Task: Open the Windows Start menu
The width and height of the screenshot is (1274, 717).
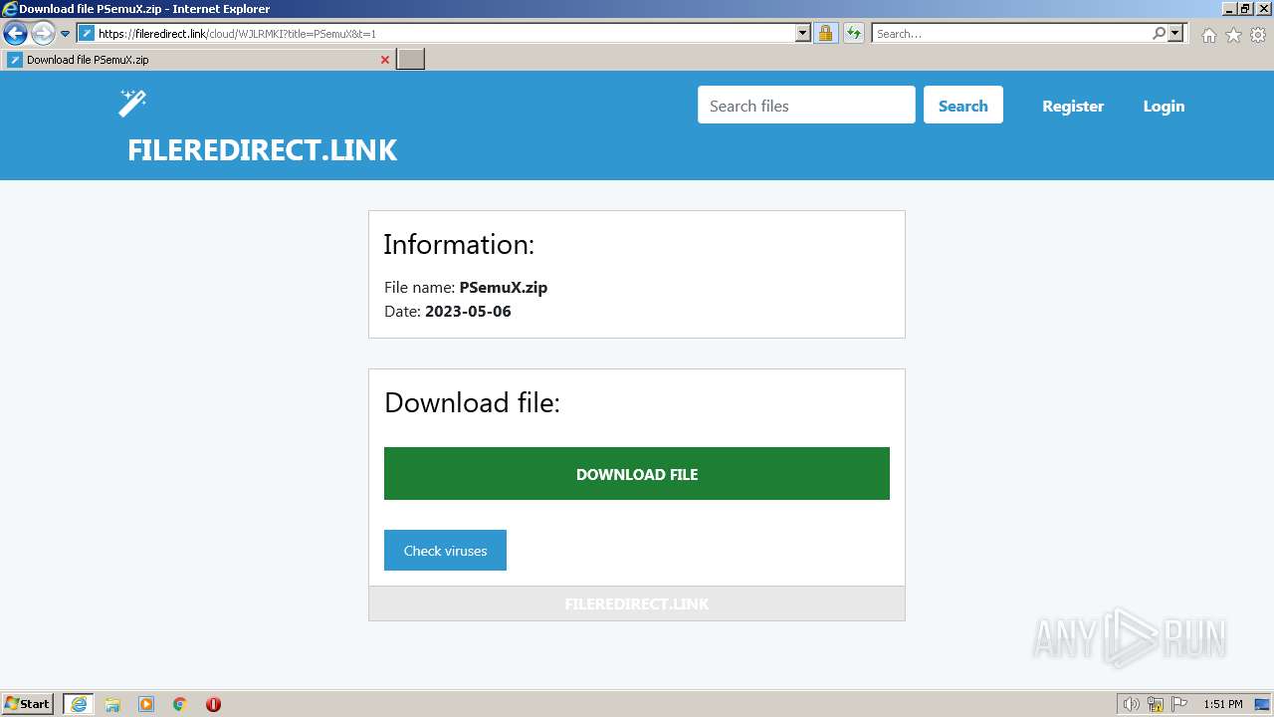Action: (x=28, y=704)
